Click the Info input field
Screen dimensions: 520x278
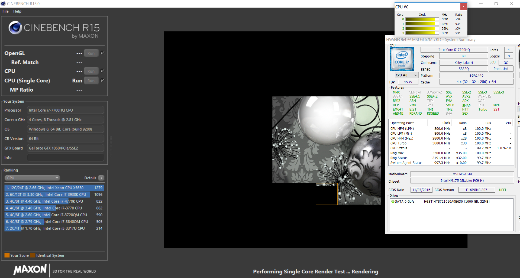click(66, 157)
